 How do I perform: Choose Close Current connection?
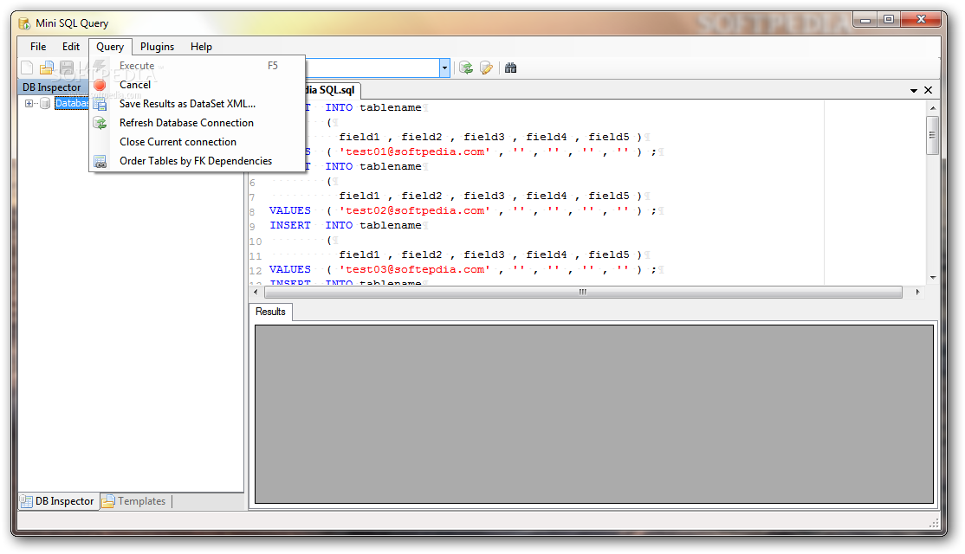(197, 142)
